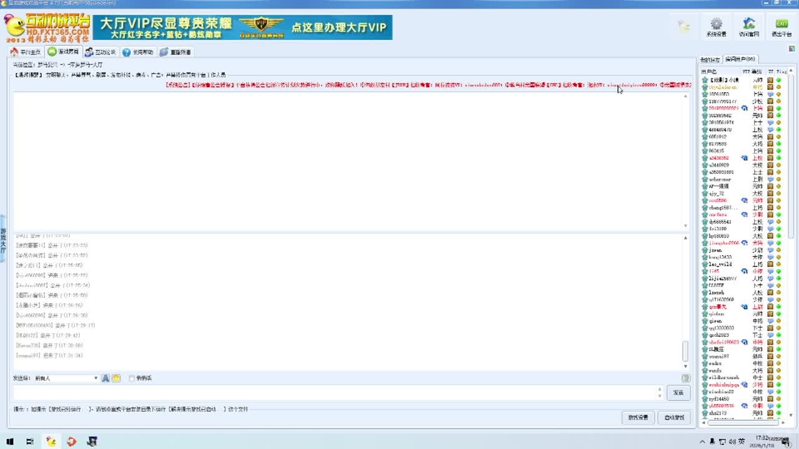Image resolution: width=799 pixels, height=449 pixels.
Task: Open the emoji smiley picker icon
Action: (x=116, y=378)
